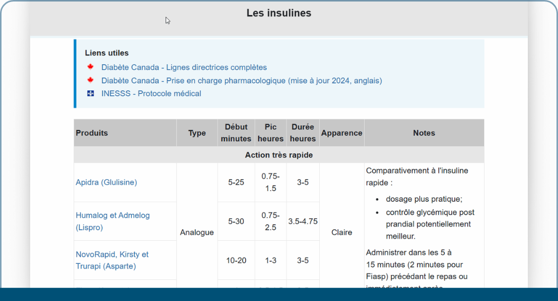Select the Action très rapide section row

click(278, 155)
